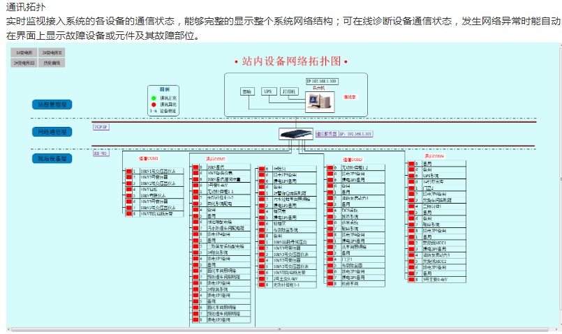Image resolution: width=562 pixels, height=334 pixels.
Task: Click the 3号主变0.4kV row text
Action: pyautogui.click(x=435, y=279)
